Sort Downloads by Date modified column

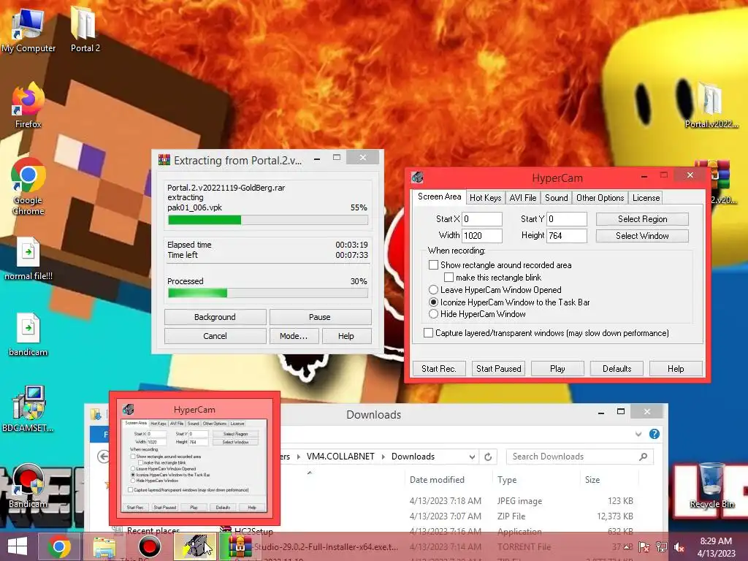437,479
